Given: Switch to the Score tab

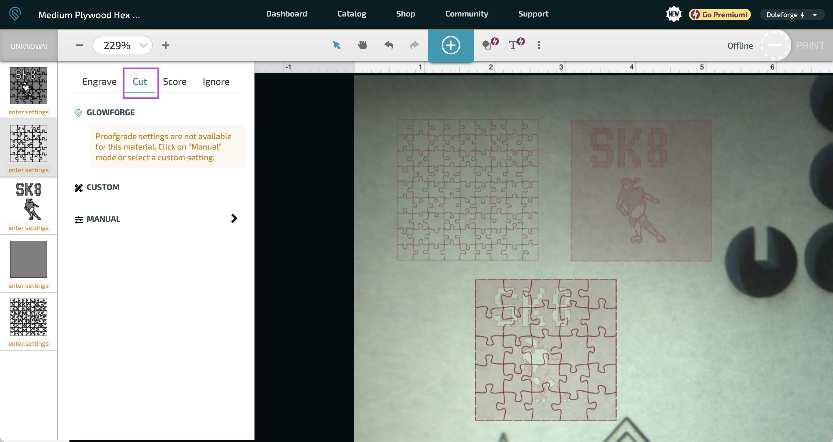Looking at the screenshot, I should coord(174,82).
